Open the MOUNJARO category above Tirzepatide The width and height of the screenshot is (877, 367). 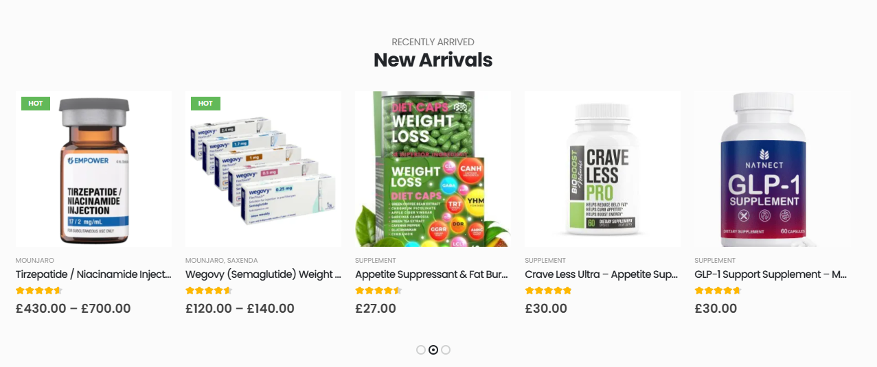click(35, 261)
